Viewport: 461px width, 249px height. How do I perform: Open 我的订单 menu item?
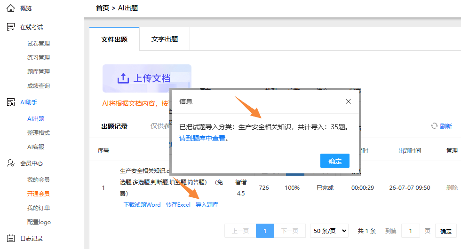tap(39, 208)
